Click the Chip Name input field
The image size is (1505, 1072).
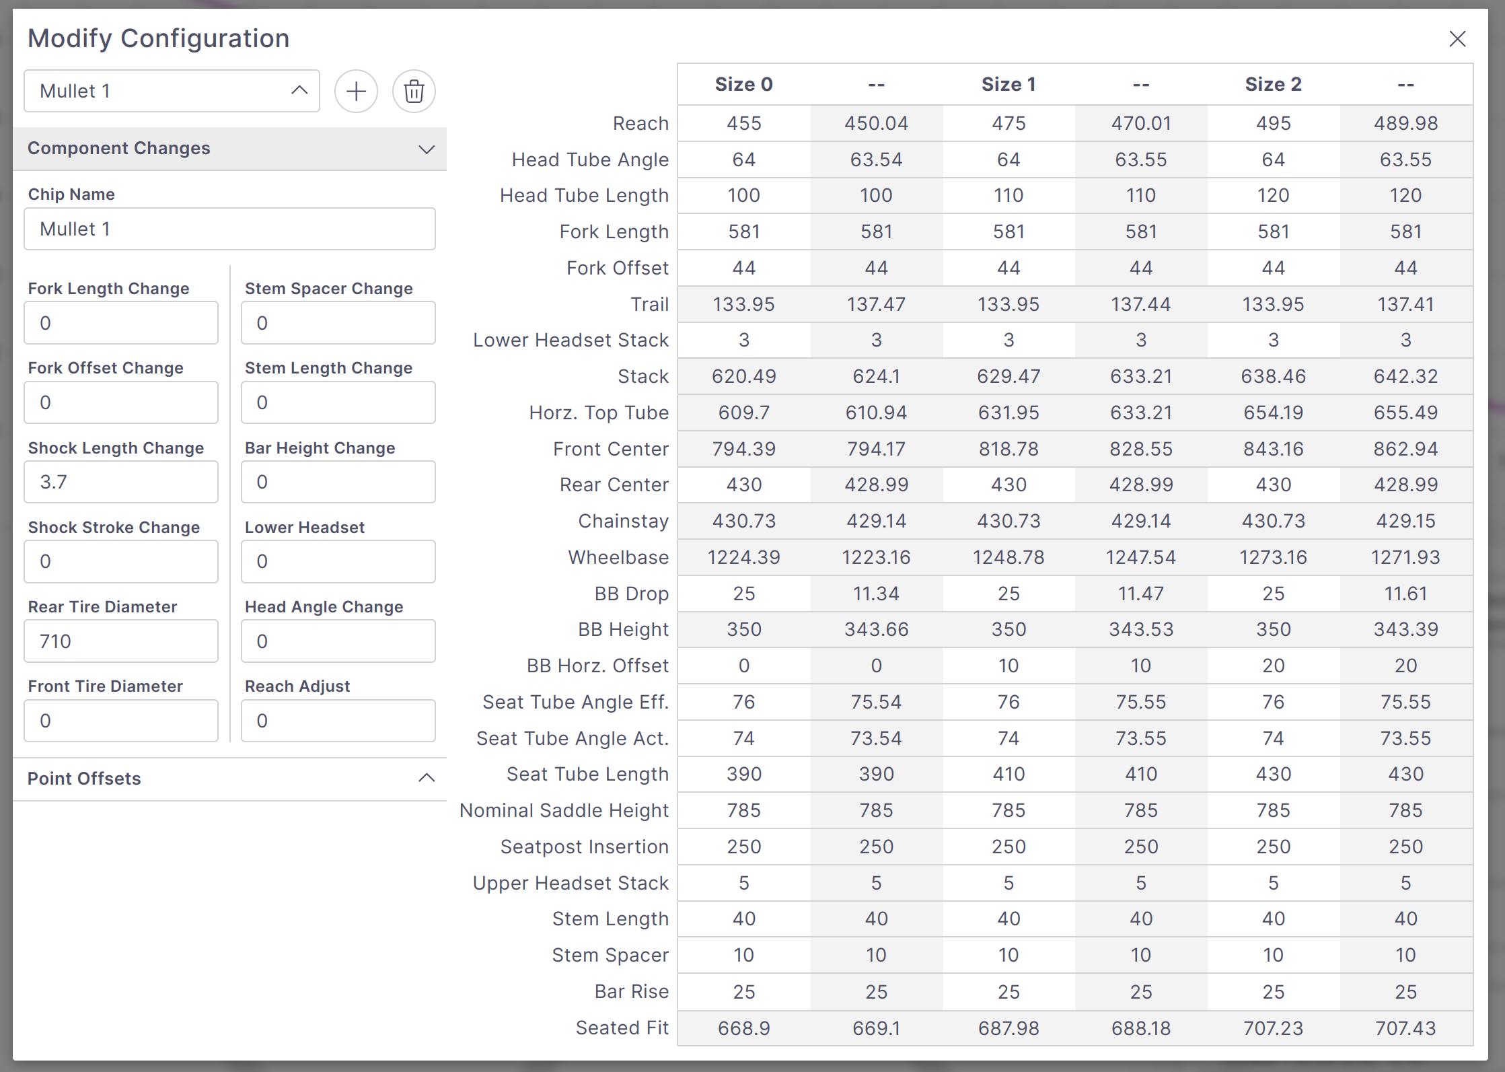229,229
